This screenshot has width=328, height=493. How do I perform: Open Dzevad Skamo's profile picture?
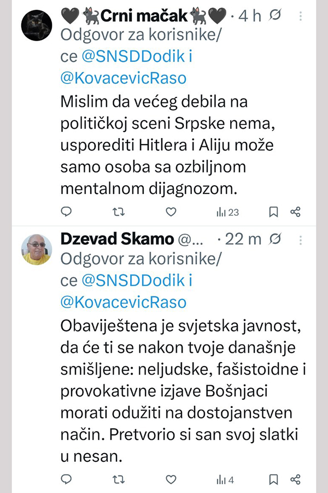37,249
